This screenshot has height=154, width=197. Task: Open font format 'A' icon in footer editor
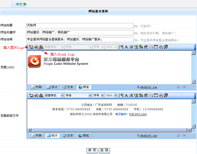tap(126, 95)
